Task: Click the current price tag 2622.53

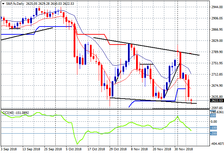Action: point(217,101)
